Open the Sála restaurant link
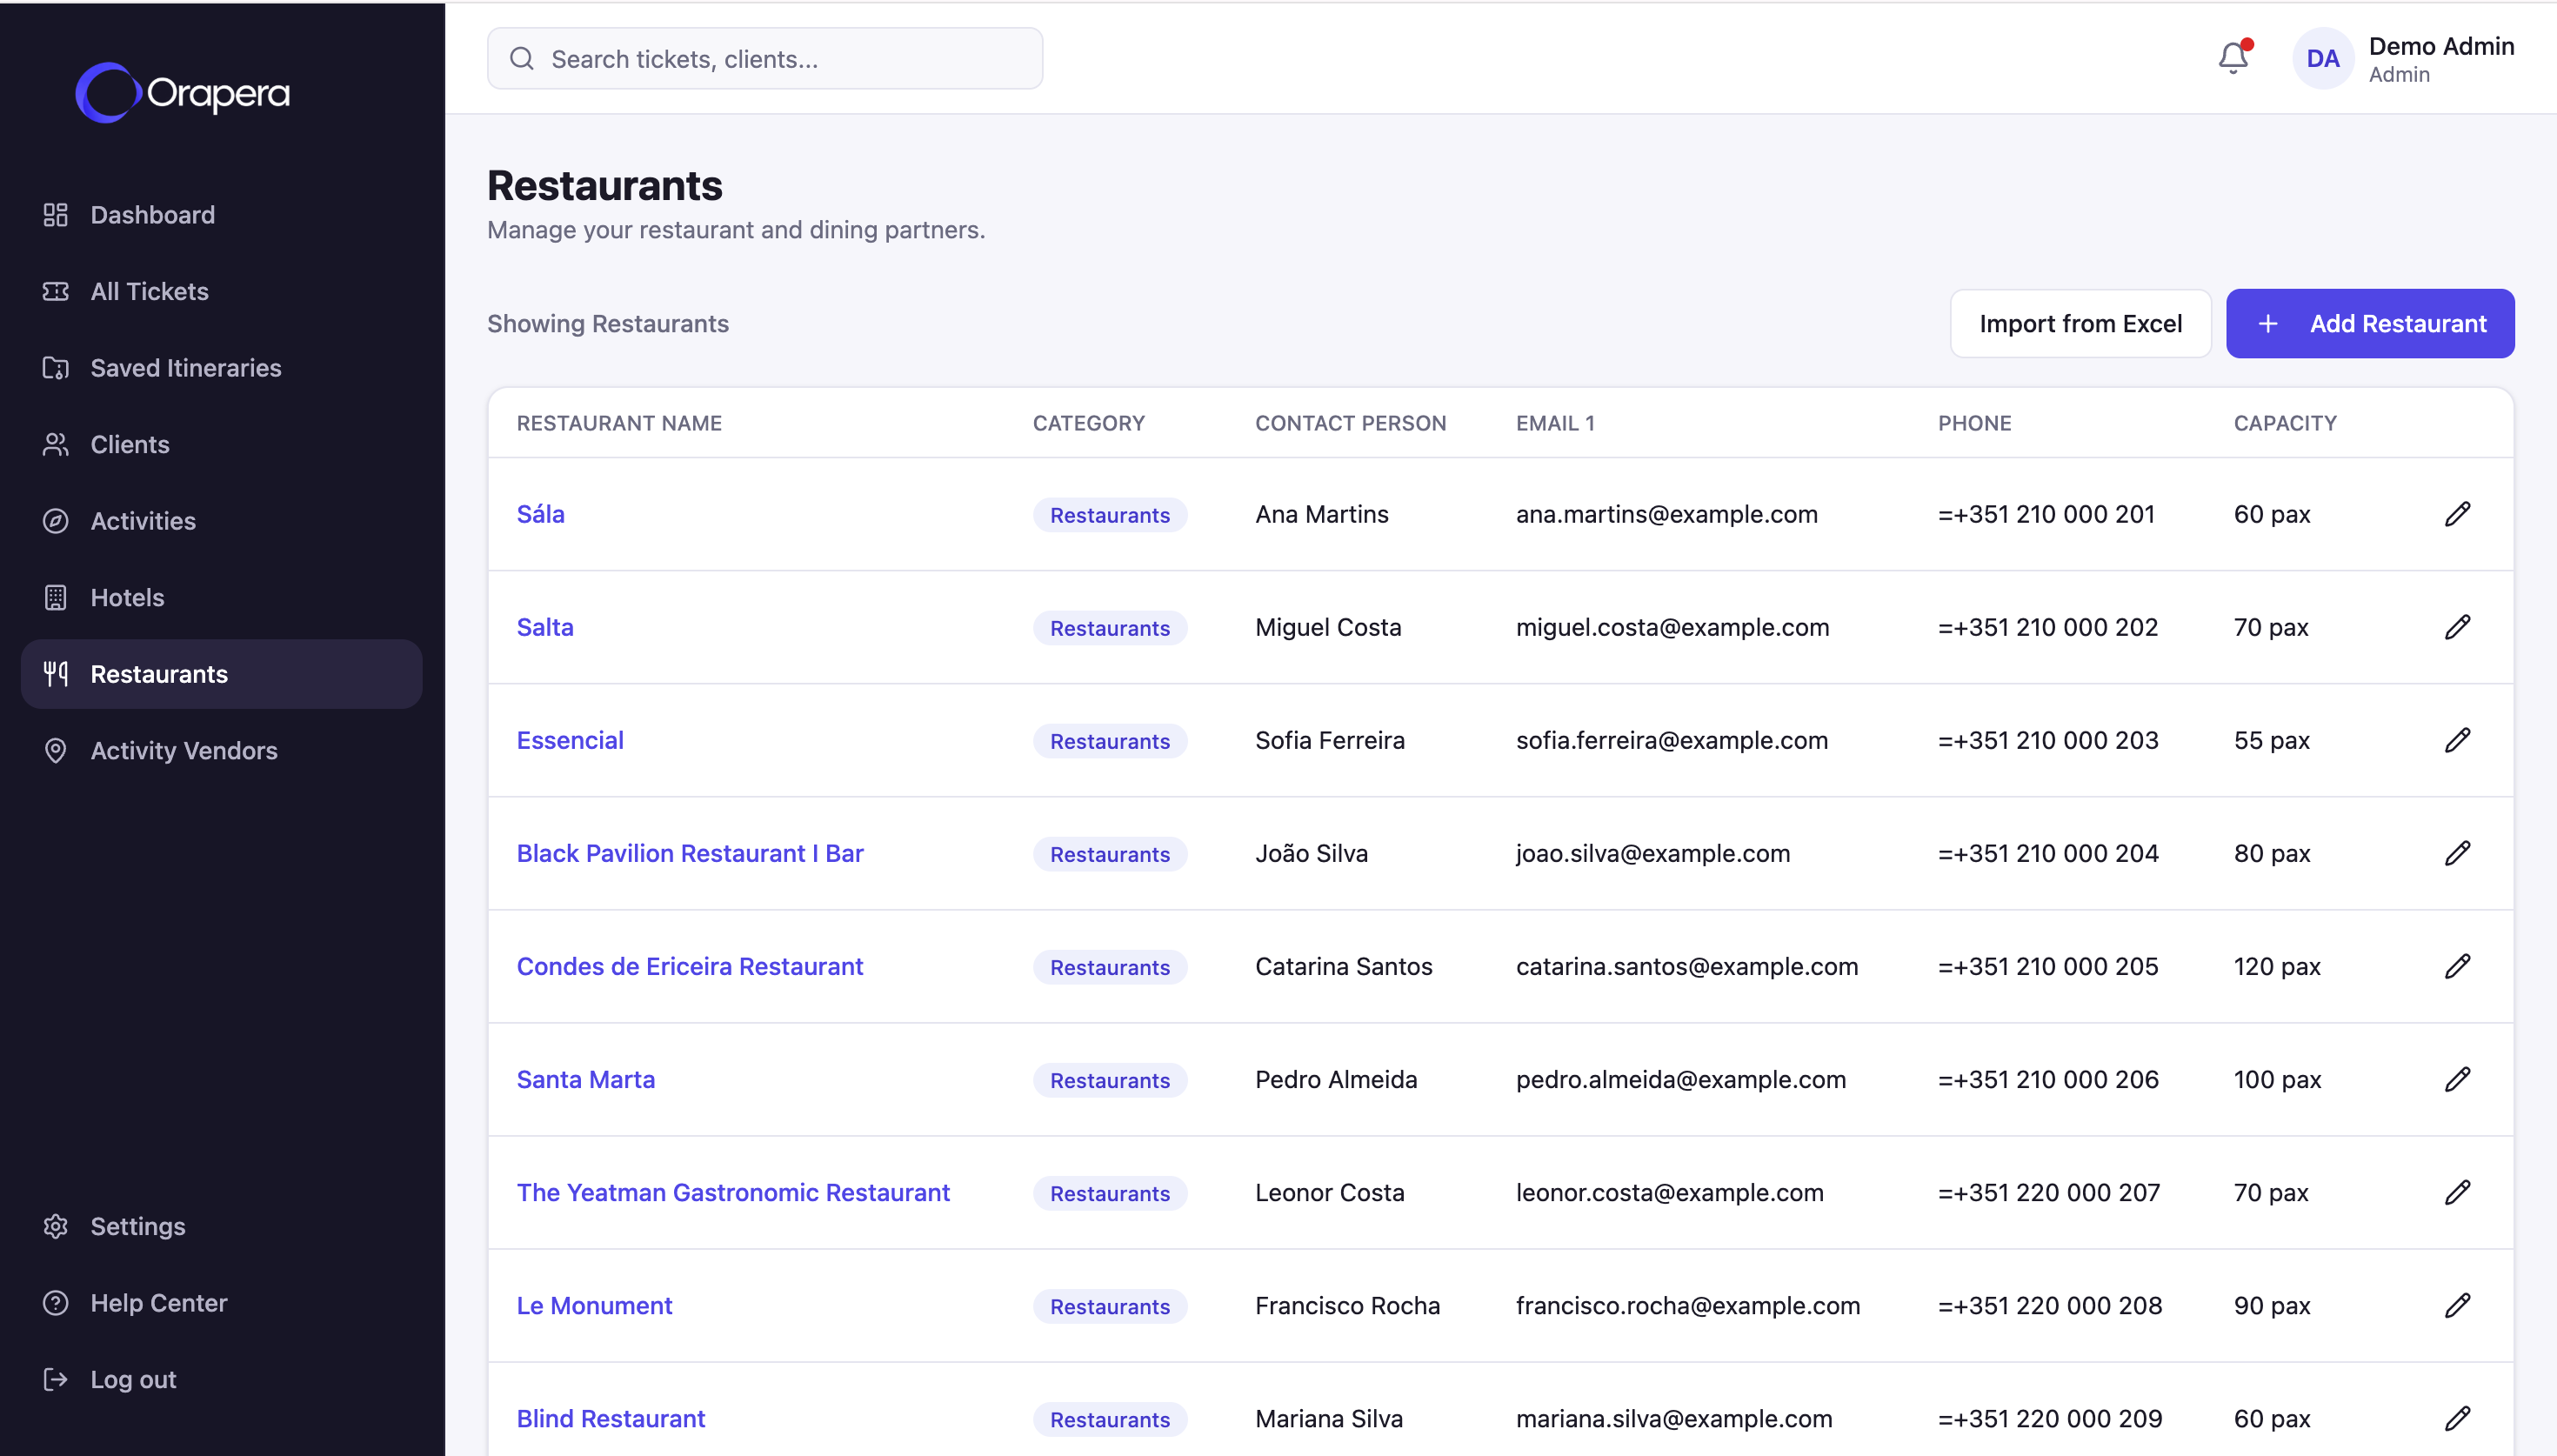 pos(541,514)
